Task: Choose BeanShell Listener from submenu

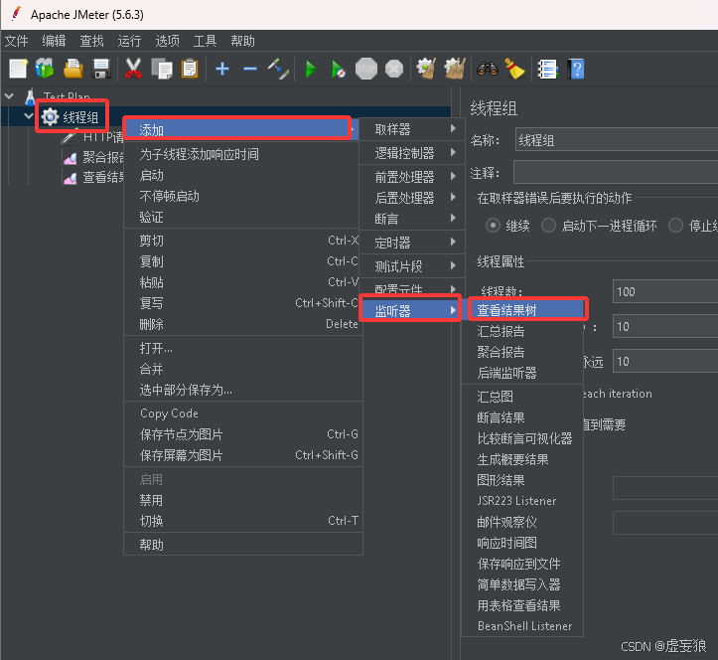Action: pos(522,626)
